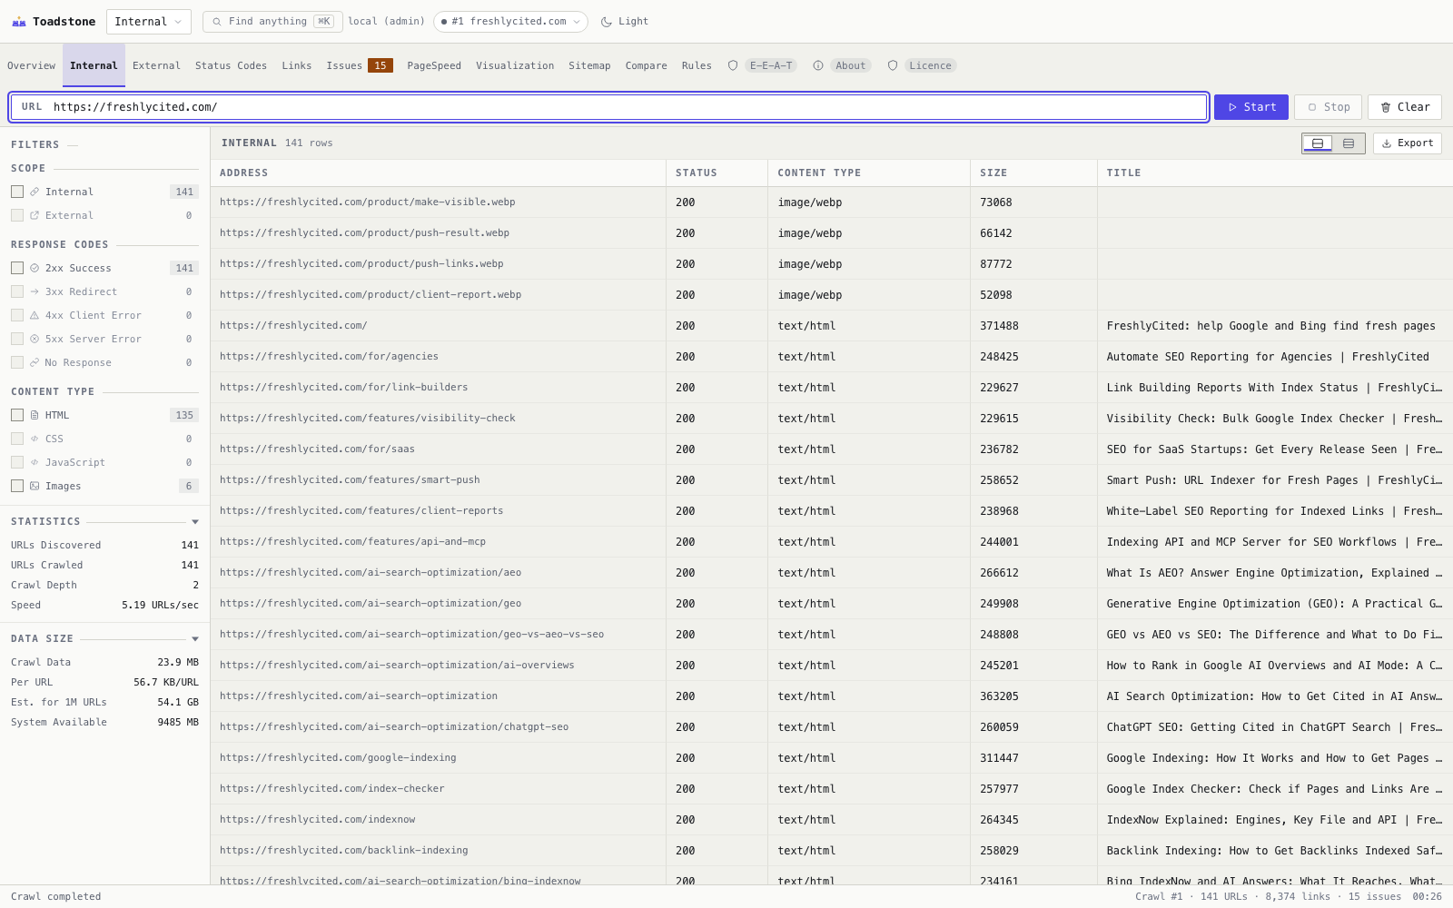Click the arrow icon beside 3xx Redirect
Screen dimensions: 1453x908
click(35, 291)
